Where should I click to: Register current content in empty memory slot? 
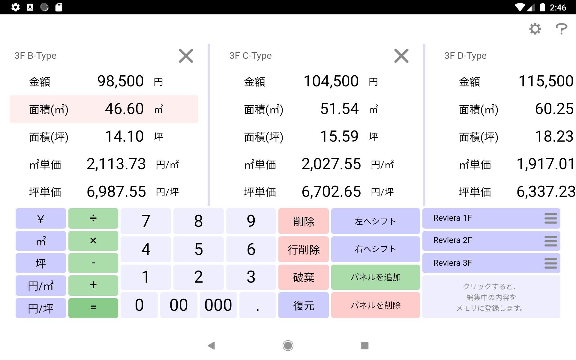(491, 297)
